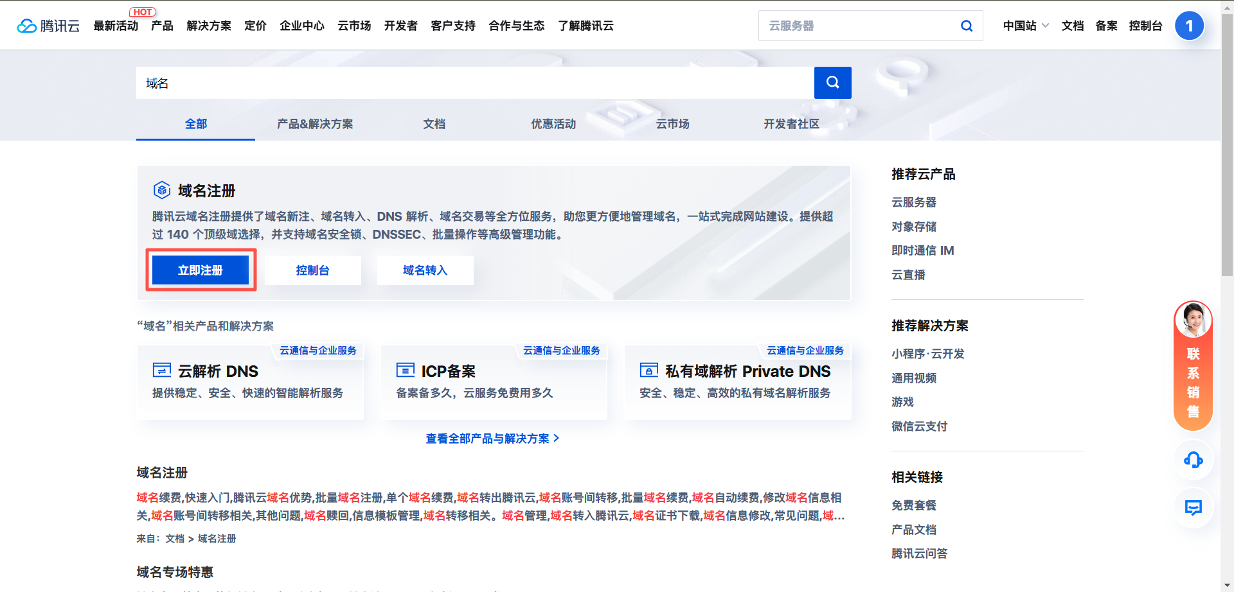
Task: Click 查看全部产品与解决方案 link
Action: [x=492, y=439]
